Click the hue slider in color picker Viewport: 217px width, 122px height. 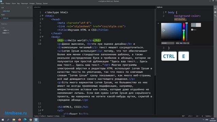pyautogui.click(x=184, y=32)
